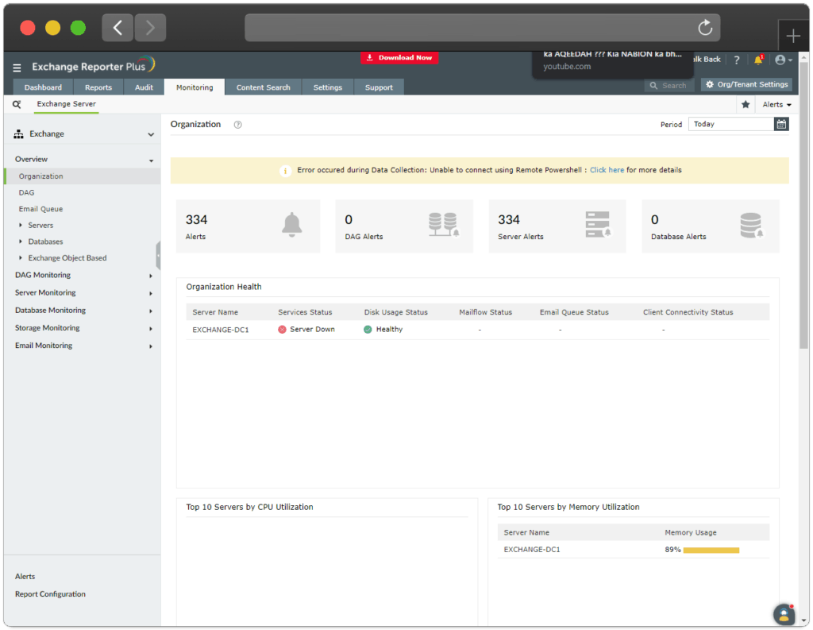Click the browser back arrow
813x630 pixels.
coord(118,28)
